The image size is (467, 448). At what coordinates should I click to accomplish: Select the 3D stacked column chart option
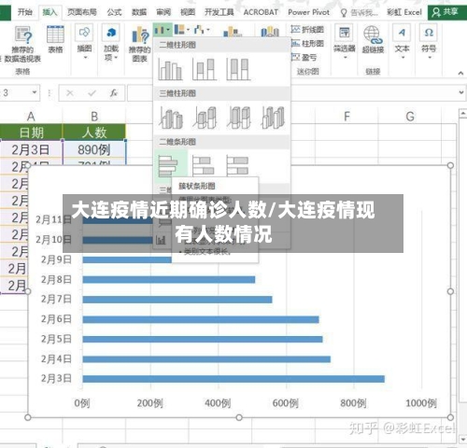tap(205, 118)
